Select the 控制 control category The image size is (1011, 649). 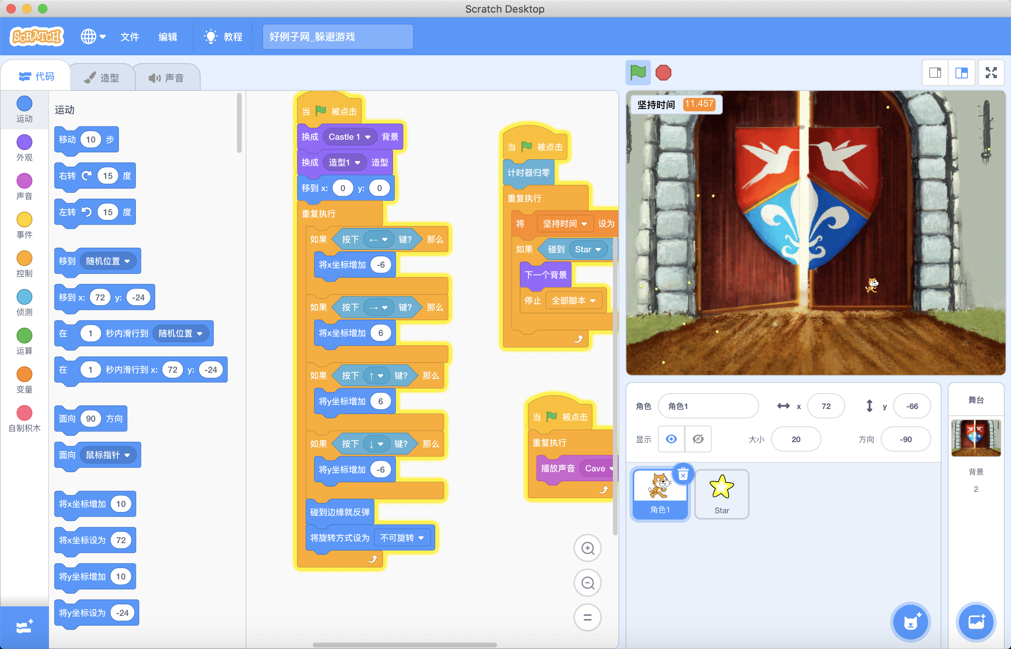(24, 264)
